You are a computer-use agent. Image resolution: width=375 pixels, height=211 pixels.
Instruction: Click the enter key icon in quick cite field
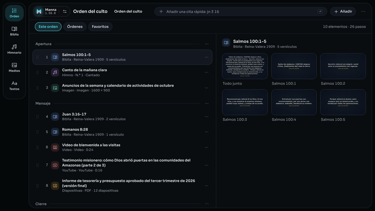(320, 12)
